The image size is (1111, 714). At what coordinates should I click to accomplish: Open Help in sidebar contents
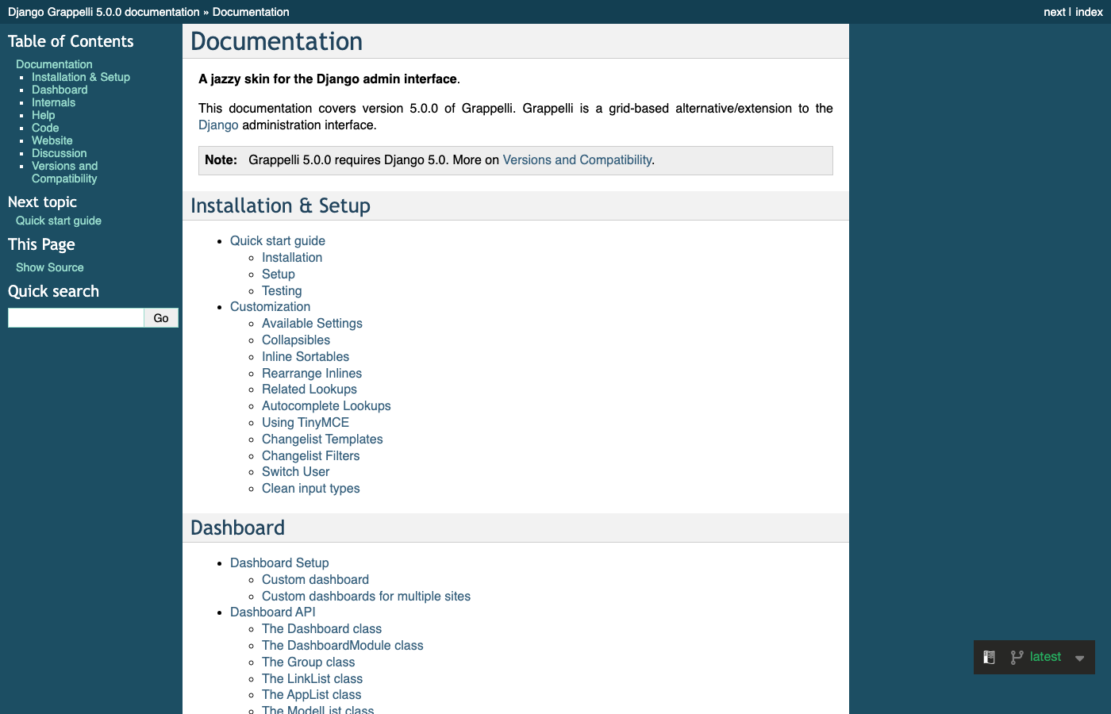[x=43, y=115]
